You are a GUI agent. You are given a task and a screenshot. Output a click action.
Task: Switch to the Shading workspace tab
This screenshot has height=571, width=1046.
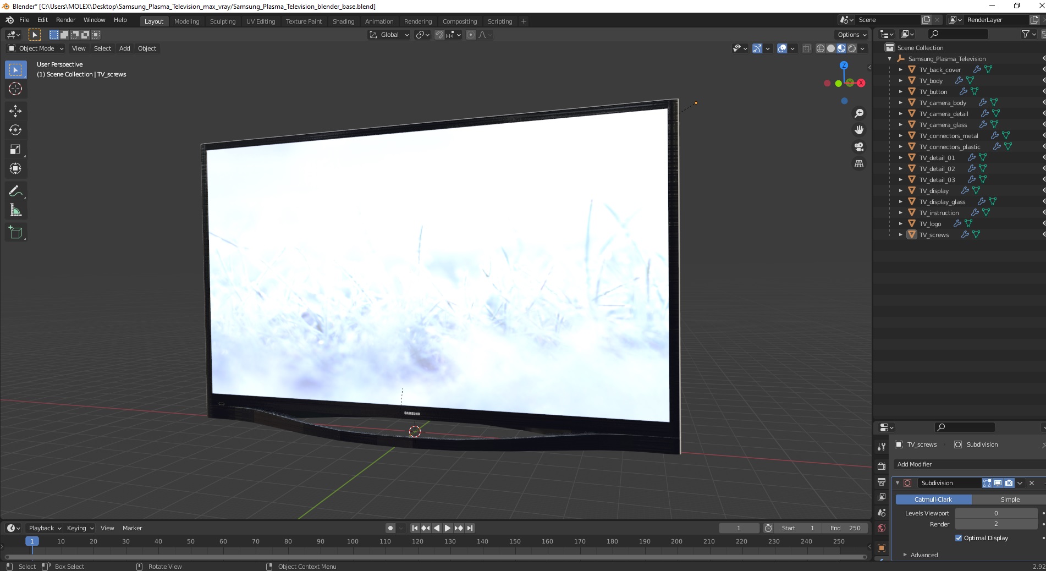click(x=343, y=21)
